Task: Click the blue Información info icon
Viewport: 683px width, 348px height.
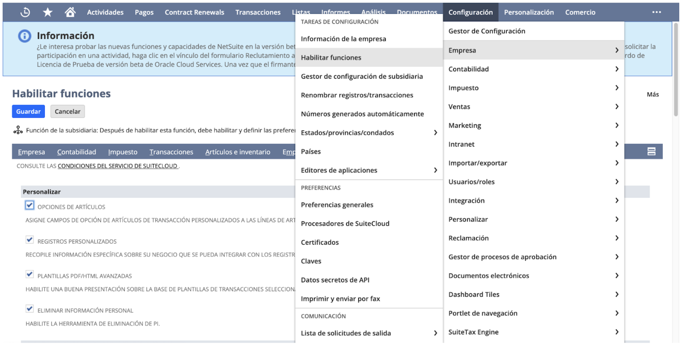Action: (x=25, y=36)
